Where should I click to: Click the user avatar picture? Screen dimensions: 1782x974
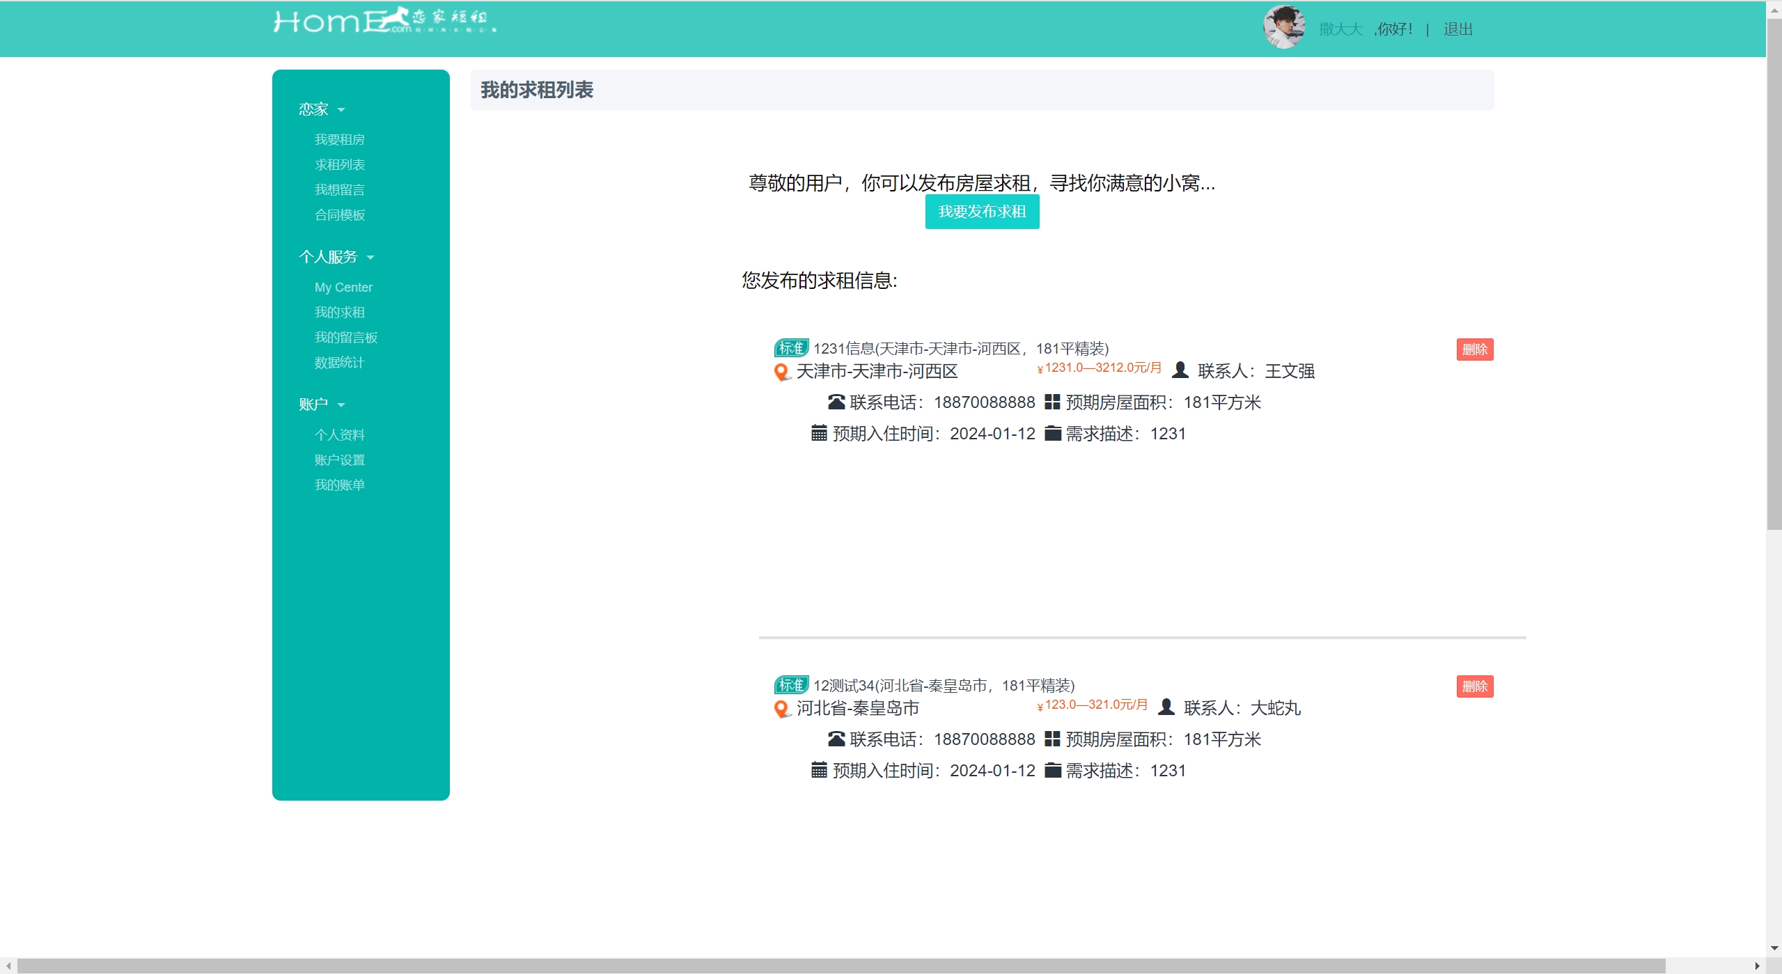(1283, 28)
